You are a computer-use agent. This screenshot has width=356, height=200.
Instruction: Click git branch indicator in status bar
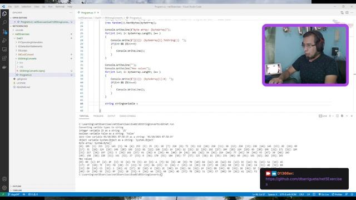(13, 194)
